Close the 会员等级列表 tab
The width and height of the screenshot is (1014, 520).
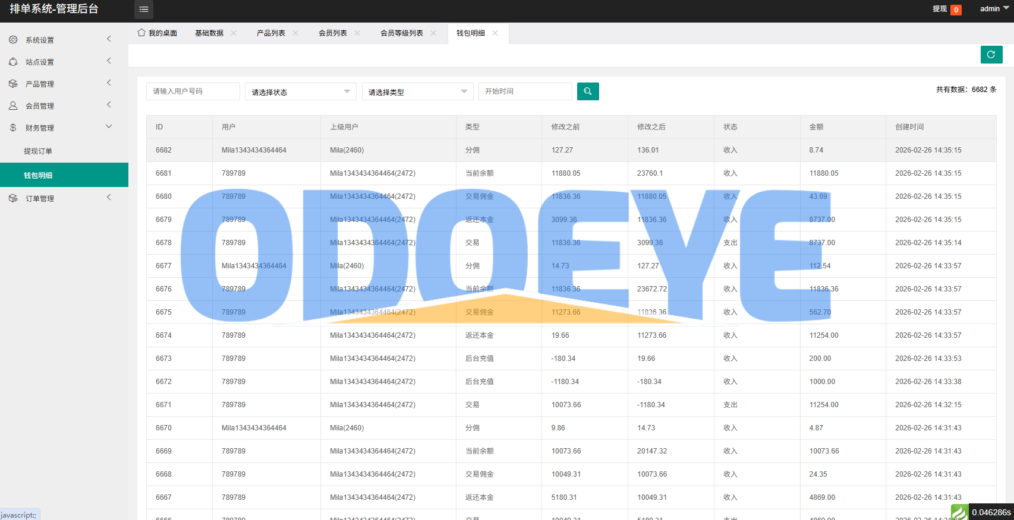433,33
